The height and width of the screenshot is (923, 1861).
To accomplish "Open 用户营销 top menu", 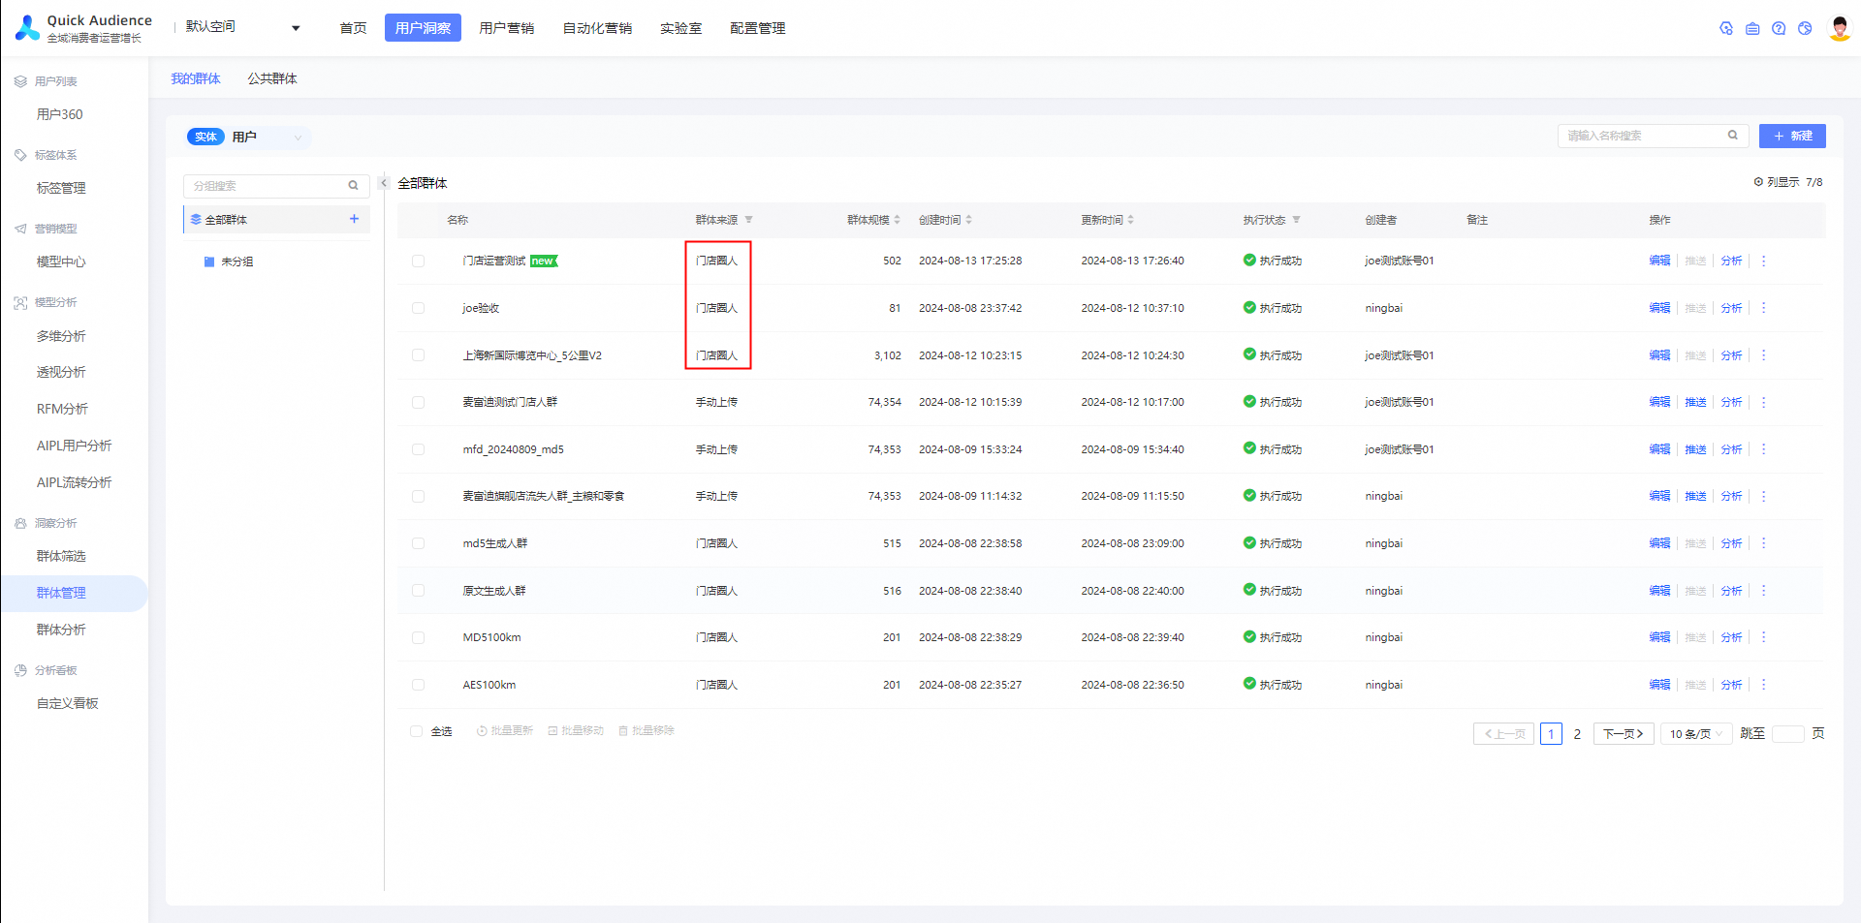I will (x=507, y=28).
